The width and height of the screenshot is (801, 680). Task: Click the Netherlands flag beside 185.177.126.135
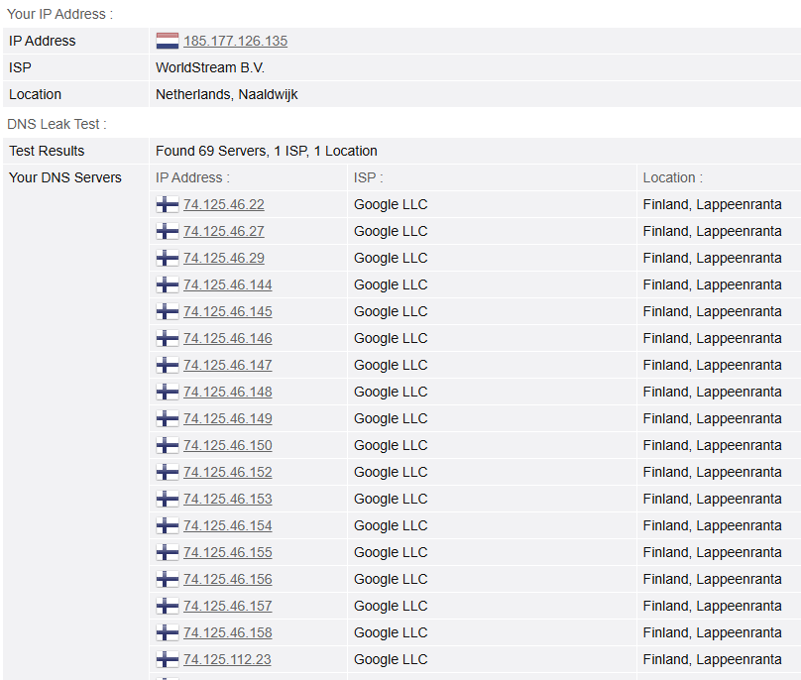(167, 41)
